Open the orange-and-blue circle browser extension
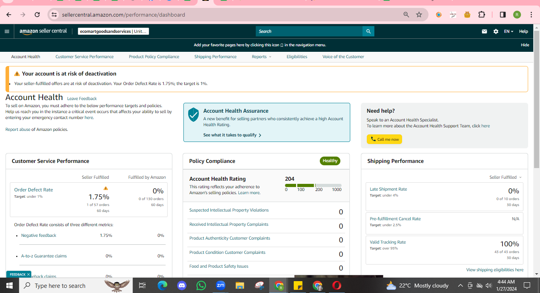This screenshot has height=293, width=540. click(x=439, y=15)
